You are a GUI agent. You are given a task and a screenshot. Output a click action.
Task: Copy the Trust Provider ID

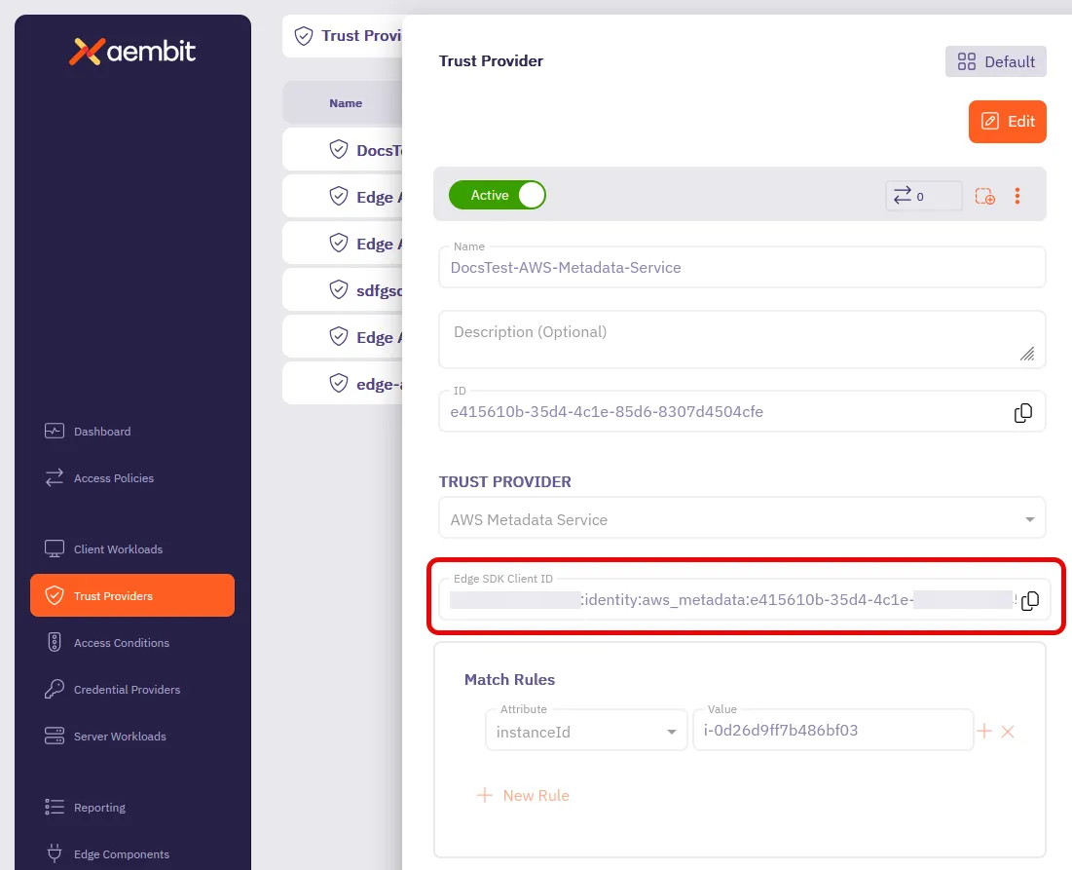click(1023, 412)
